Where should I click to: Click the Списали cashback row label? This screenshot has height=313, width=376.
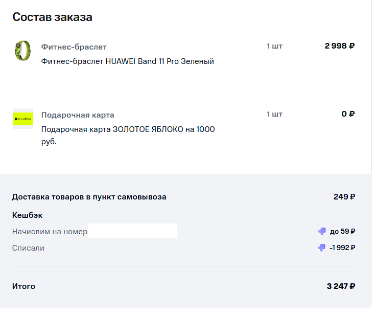click(x=28, y=248)
